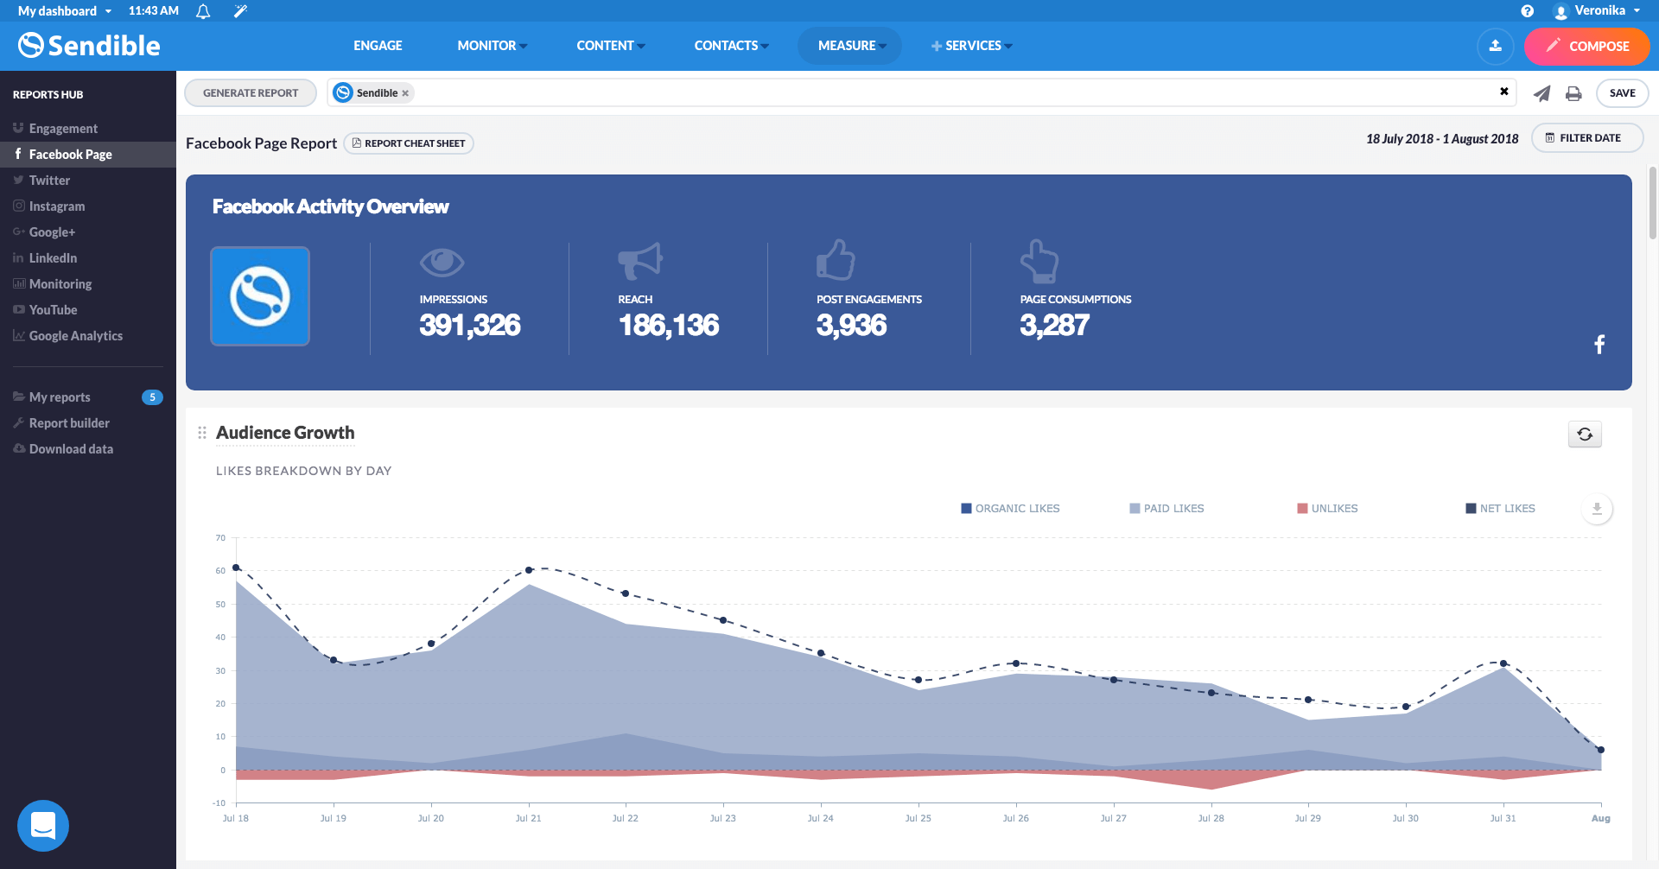
Task: Click the Jul 31 net likes data point
Action: [x=1503, y=663]
